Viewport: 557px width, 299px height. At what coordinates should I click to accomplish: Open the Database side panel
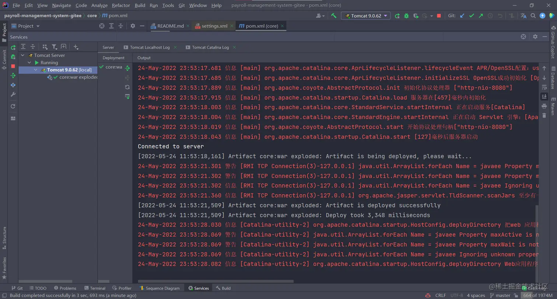pyautogui.click(x=553, y=78)
